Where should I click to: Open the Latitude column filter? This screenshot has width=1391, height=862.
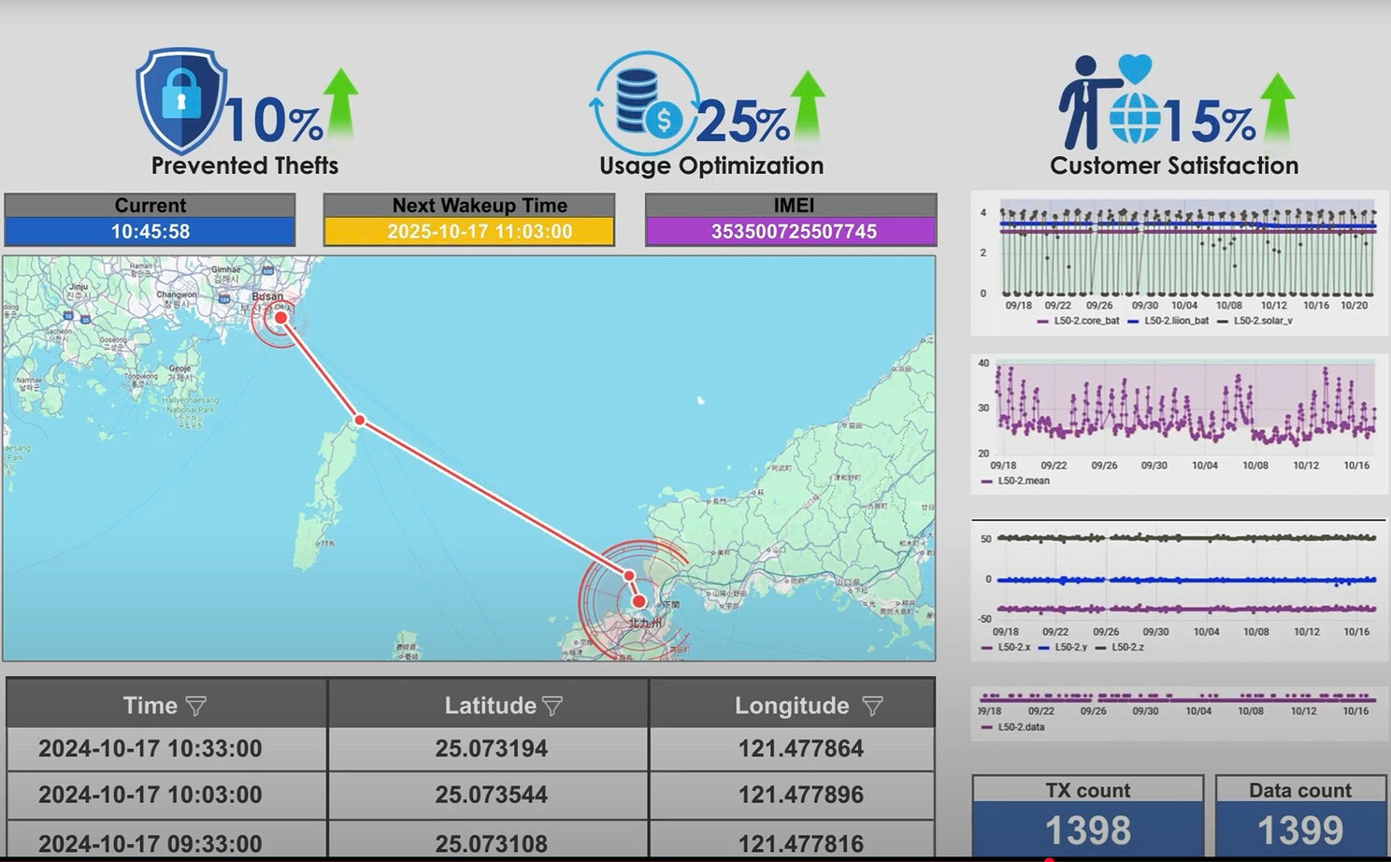click(x=552, y=707)
